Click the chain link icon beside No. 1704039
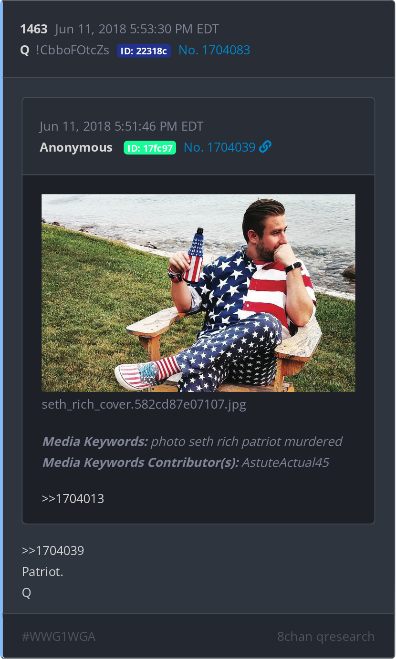 pyautogui.click(x=265, y=147)
